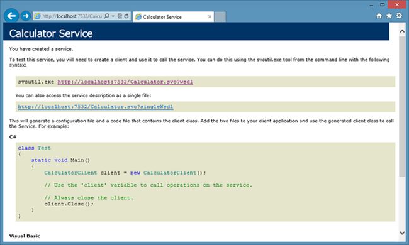
Task: Click the Forward arrow navigation button
Action: click(26, 16)
